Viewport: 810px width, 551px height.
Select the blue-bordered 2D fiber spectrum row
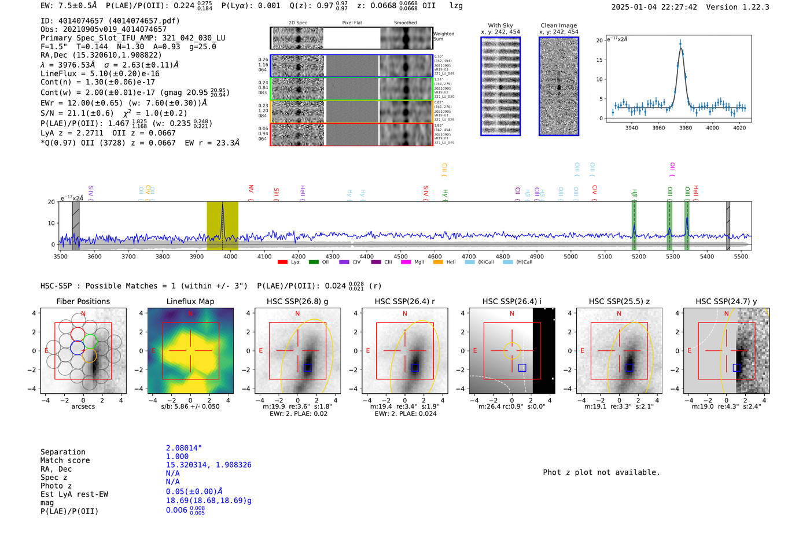352,66
